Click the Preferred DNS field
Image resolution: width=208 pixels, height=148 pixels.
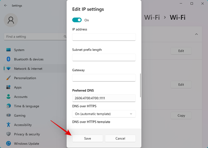(104, 98)
